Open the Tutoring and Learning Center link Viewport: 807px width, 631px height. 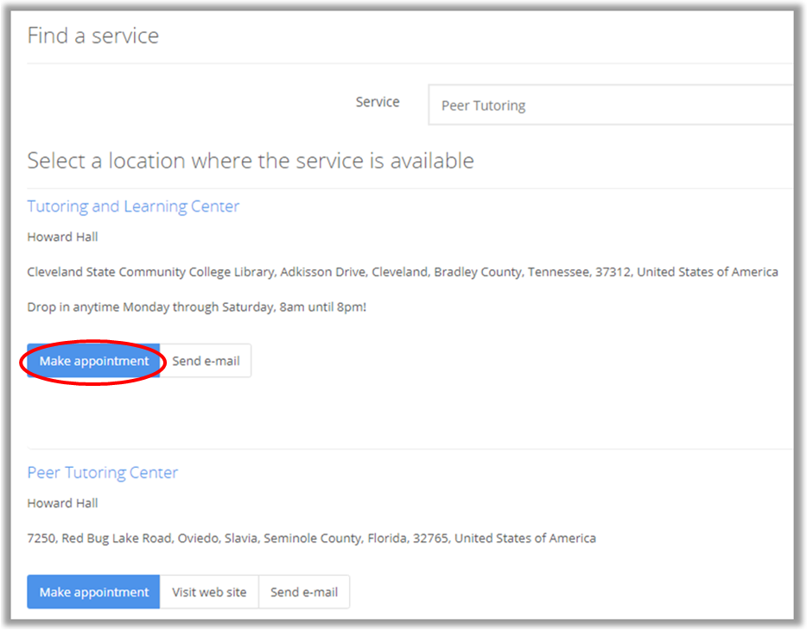coord(133,206)
